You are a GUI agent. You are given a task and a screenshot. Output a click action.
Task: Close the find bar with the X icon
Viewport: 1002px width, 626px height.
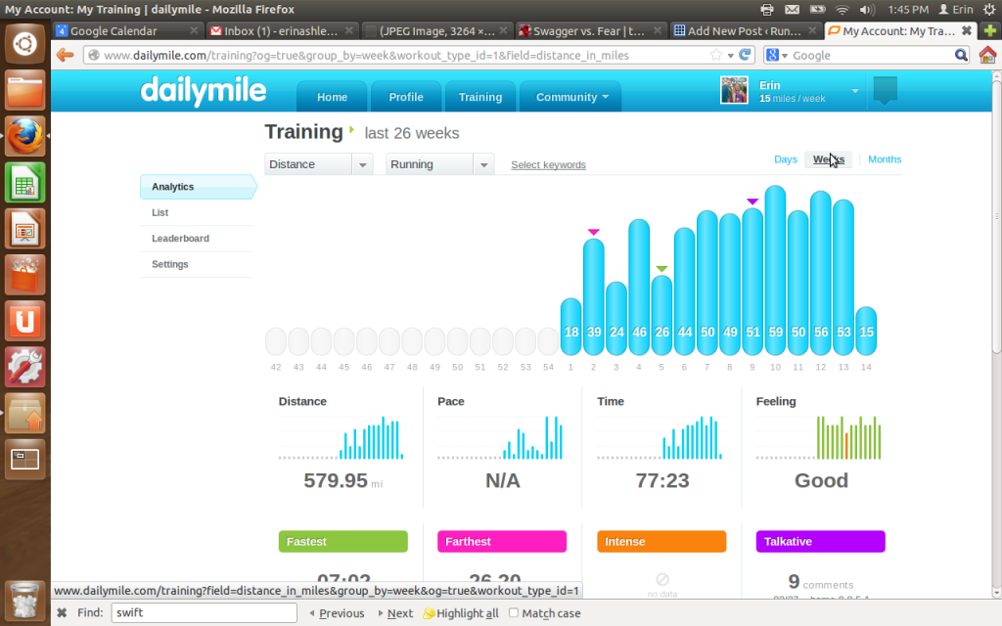pos(62,612)
